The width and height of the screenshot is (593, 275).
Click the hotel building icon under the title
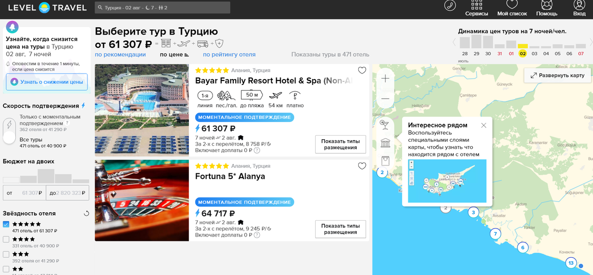pos(166,43)
